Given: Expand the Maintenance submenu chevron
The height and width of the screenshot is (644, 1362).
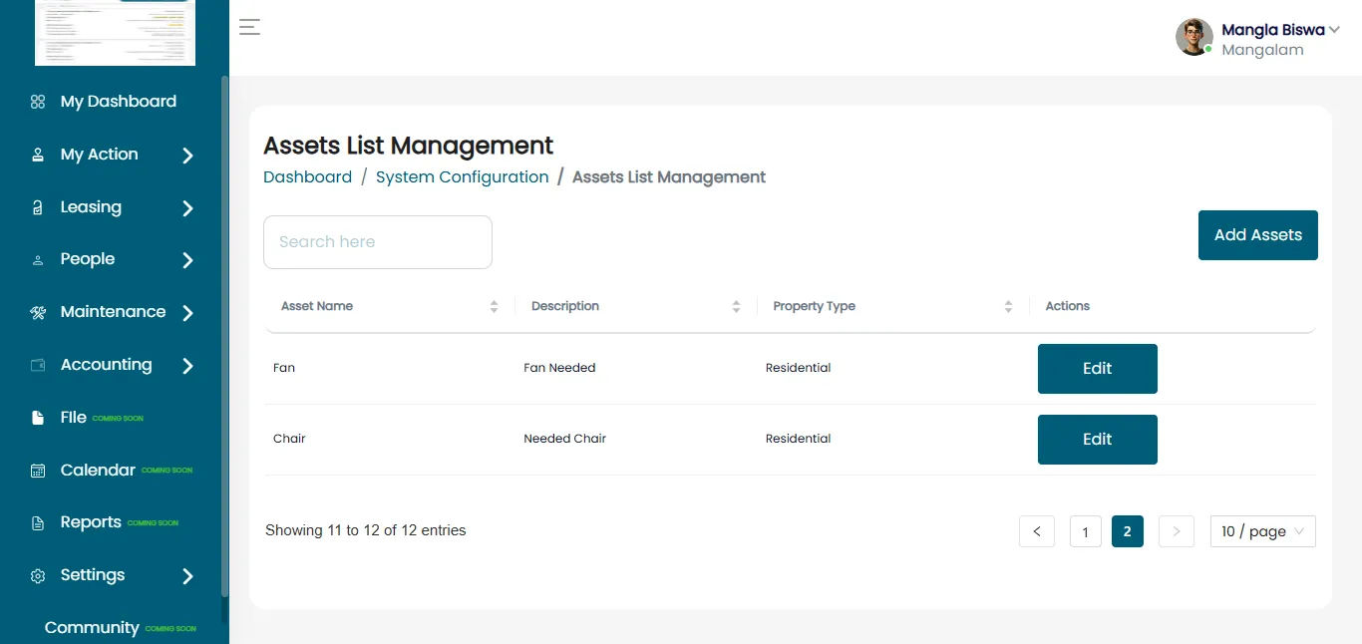Looking at the screenshot, I should point(187,313).
